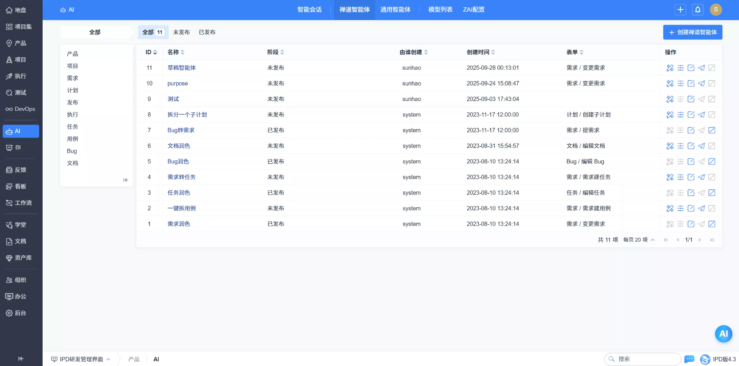Click the bottom search input field

643,359
